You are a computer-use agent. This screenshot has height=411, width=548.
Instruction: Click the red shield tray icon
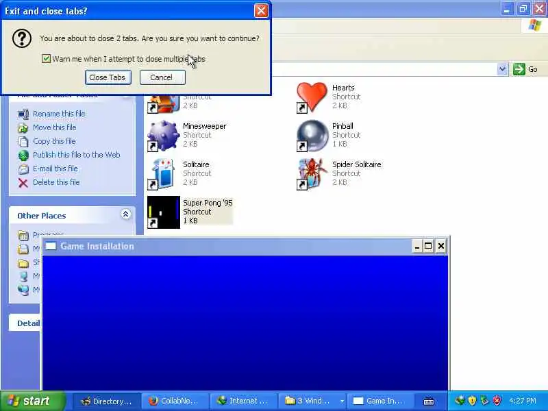[x=497, y=401]
